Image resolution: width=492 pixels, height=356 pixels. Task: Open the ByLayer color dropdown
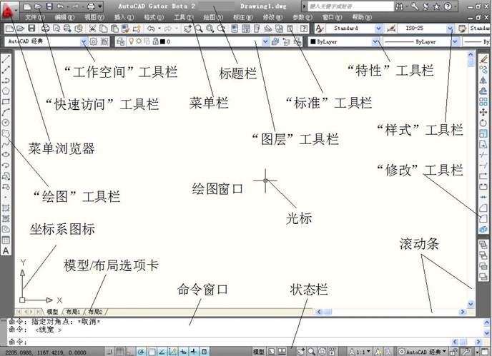pyautogui.click(x=375, y=41)
